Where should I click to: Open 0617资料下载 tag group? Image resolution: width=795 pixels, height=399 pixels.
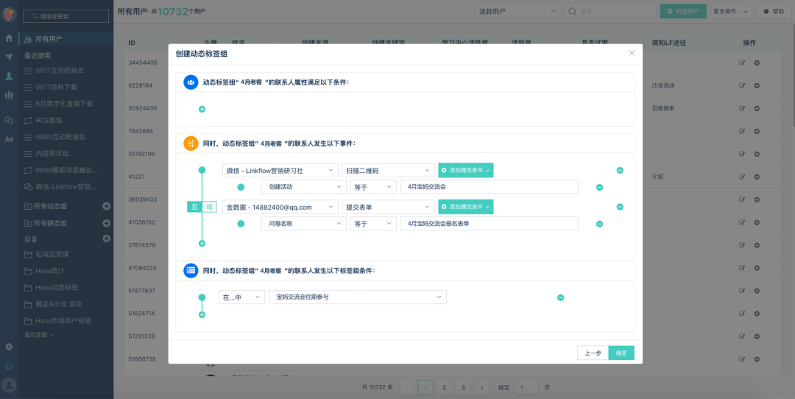(x=56, y=87)
